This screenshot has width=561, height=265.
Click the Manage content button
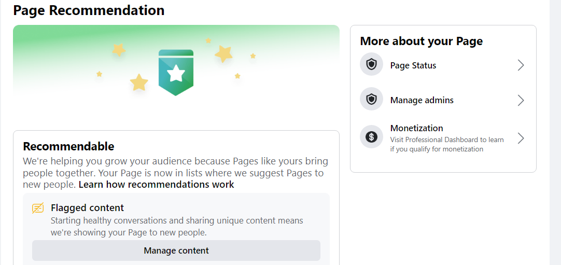pyautogui.click(x=176, y=250)
